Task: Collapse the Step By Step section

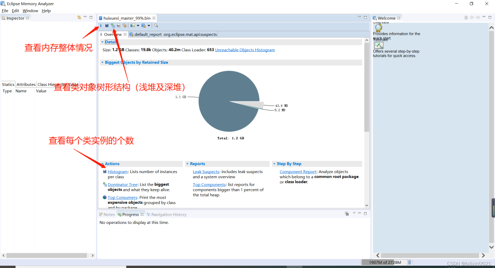Action: tap(274, 164)
